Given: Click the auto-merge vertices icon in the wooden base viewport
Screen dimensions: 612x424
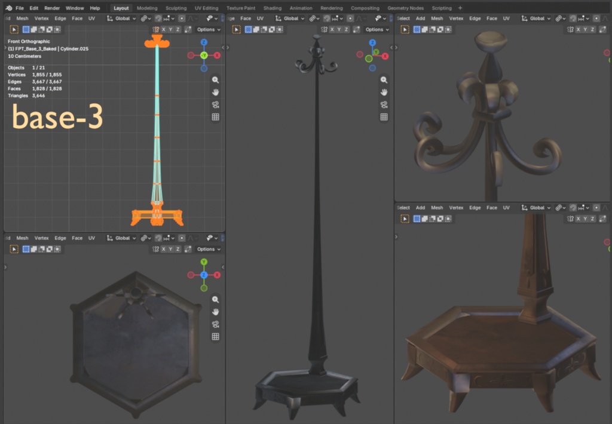Looking at the screenshot, I should (x=603, y=219).
